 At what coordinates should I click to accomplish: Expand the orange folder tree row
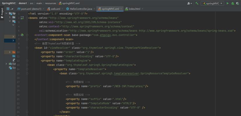click(x=10, y=52)
